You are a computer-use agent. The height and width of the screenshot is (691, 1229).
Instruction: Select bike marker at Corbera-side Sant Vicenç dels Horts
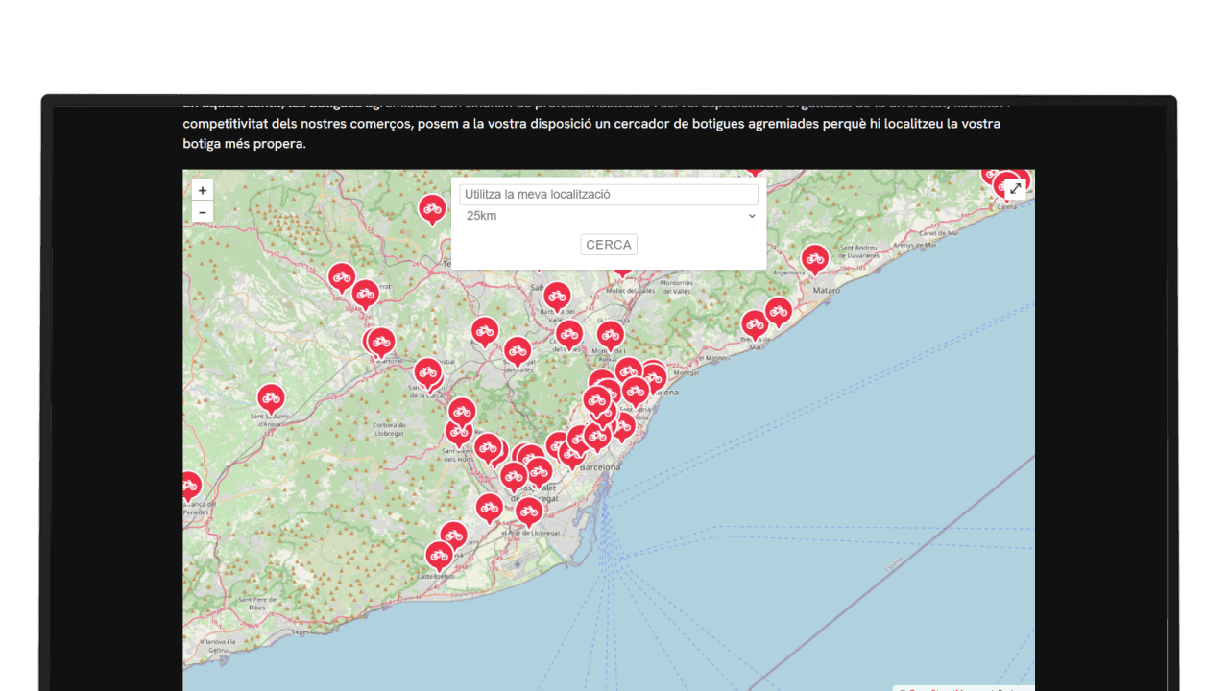pos(459,432)
